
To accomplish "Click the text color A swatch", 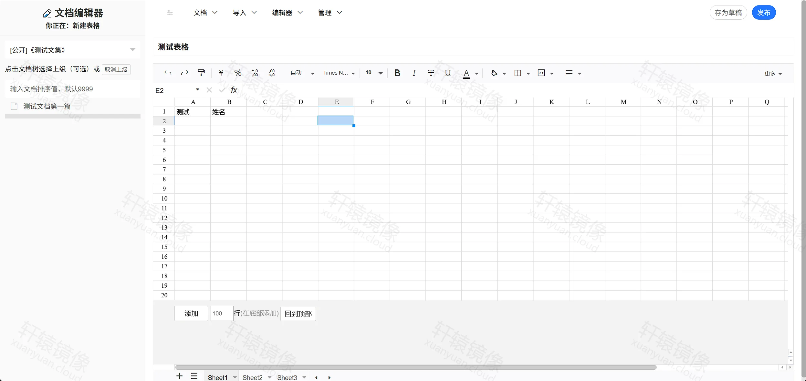I will 466,74.
